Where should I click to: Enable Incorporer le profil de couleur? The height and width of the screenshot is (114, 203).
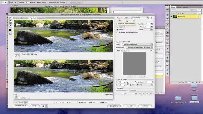pyautogui.click(x=117, y=32)
